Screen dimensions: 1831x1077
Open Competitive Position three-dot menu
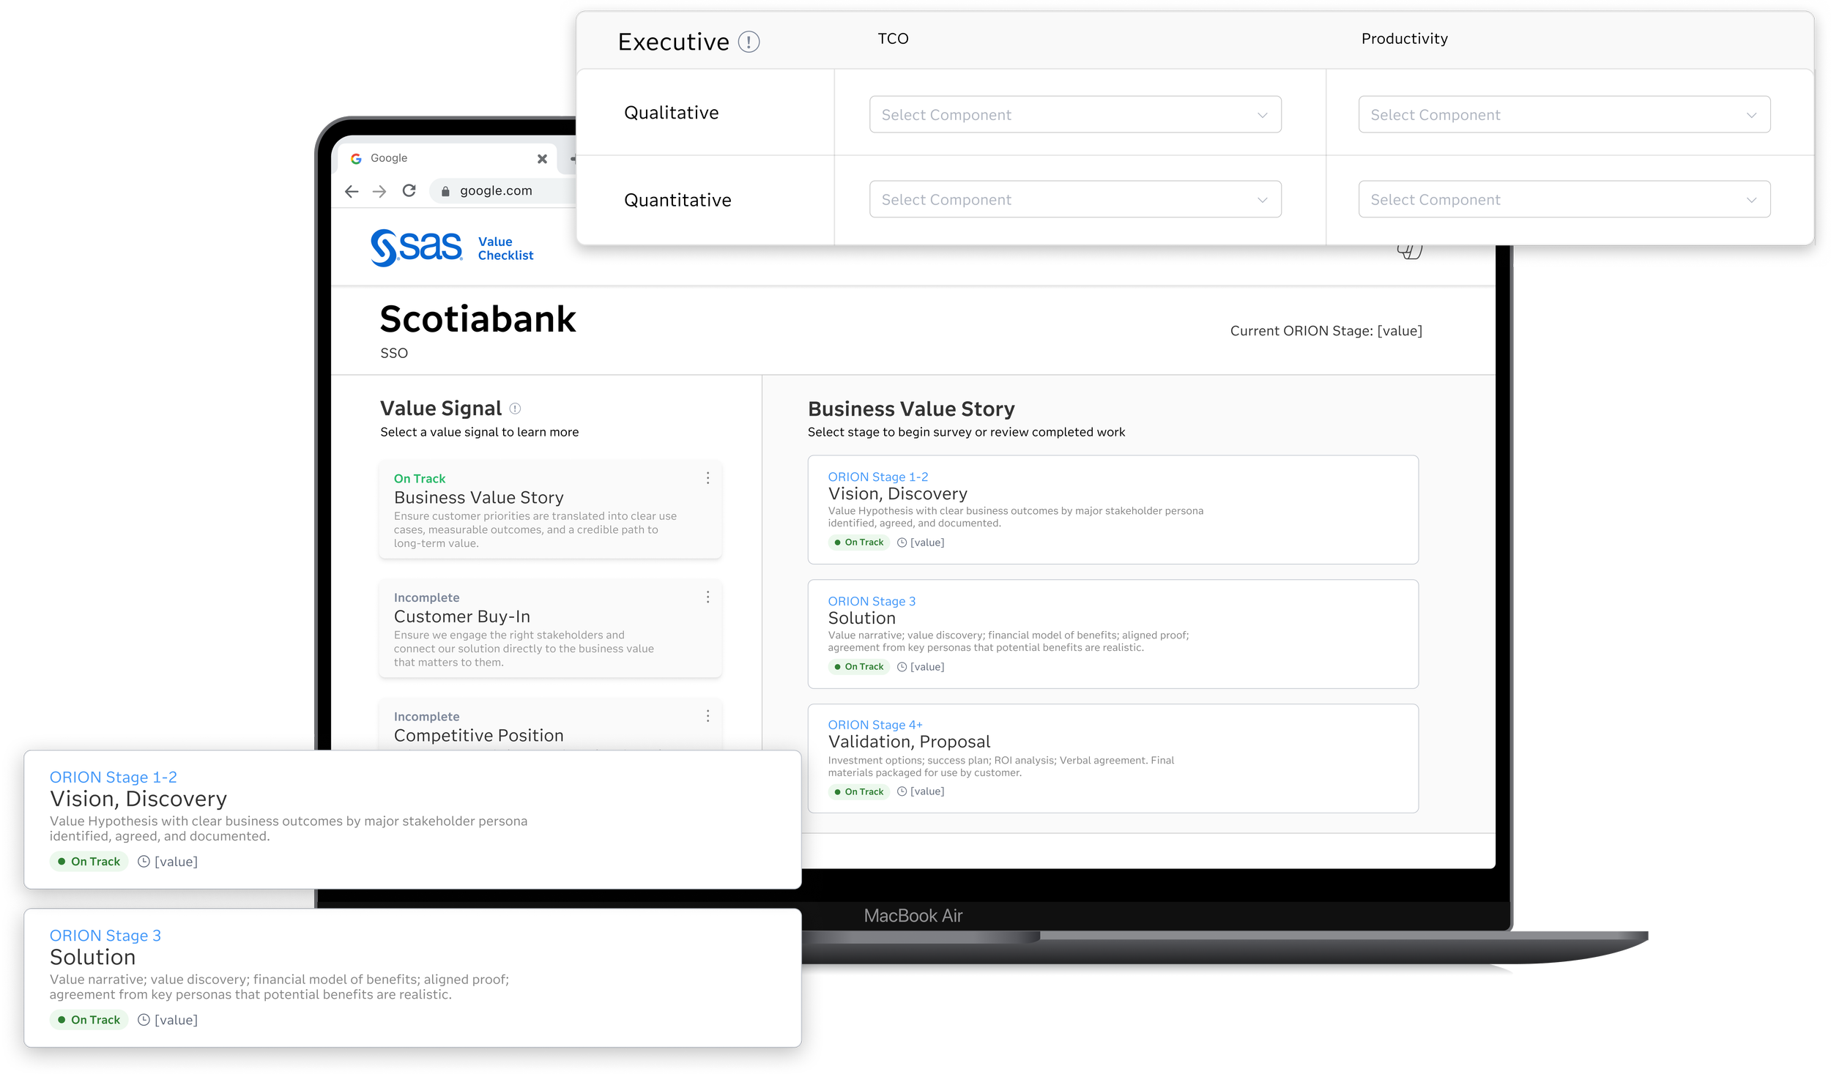707,716
